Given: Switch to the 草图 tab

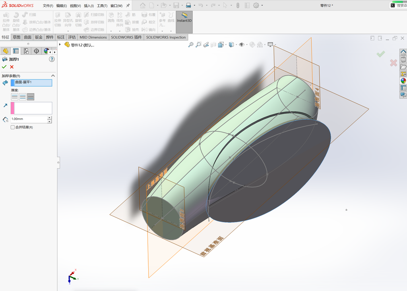Looking at the screenshot, I should tap(17, 37).
